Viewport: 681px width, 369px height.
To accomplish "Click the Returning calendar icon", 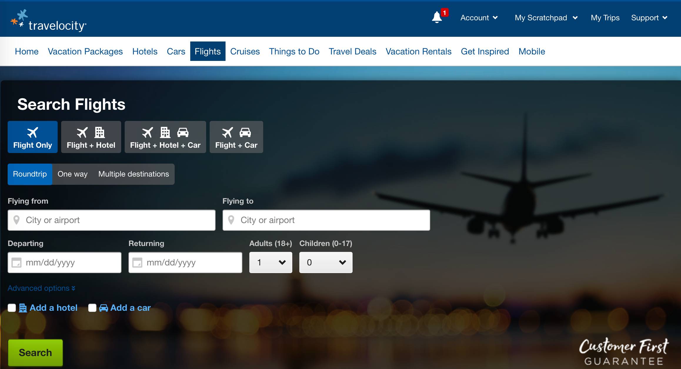I will pyautogui.click(x=137, y=262).
